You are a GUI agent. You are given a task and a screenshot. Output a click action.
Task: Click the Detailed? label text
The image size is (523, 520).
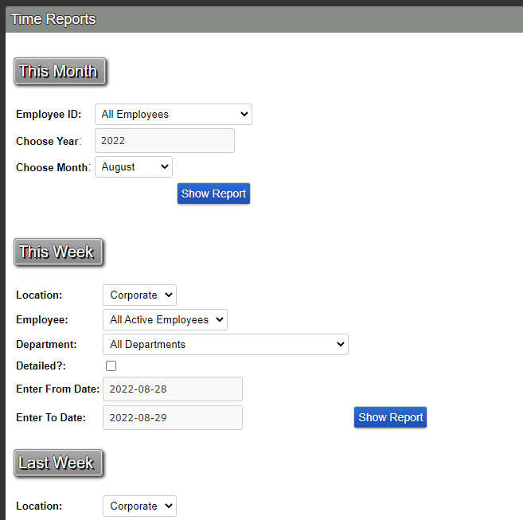coord(41,366)
